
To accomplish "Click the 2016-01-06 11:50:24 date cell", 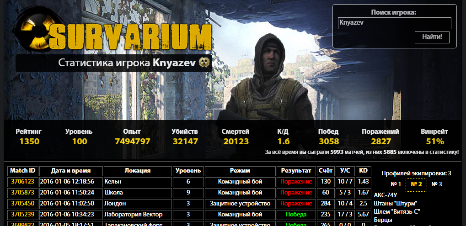I will tap(71, 193).
